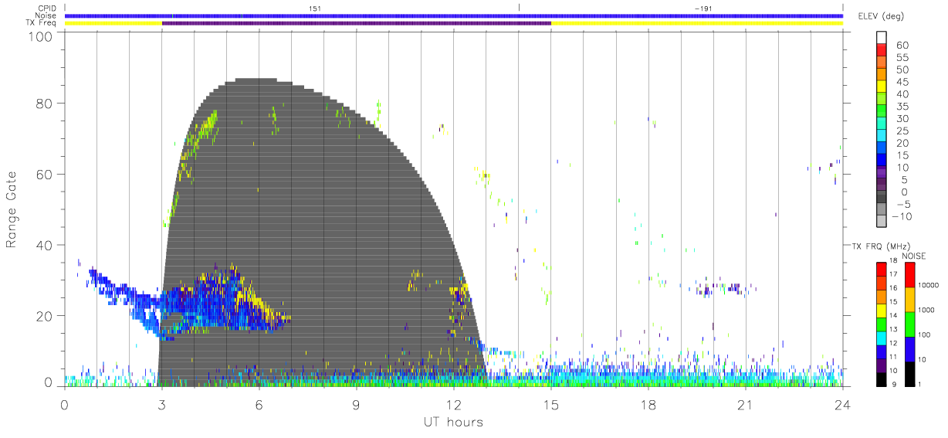Pick the yellow swatch in ELEV colorbar
Screen dimensions: 948x438
(882, 87)
